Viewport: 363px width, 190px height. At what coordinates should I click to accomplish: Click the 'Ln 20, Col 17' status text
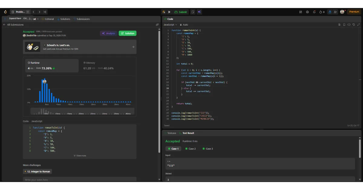(x=354, y=125)
